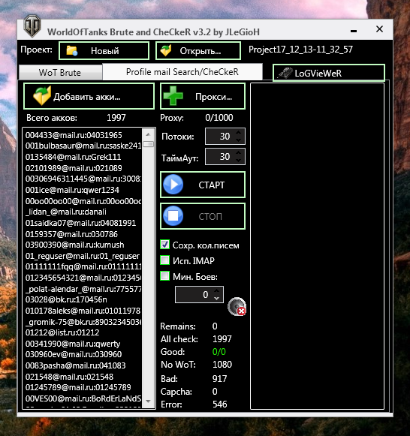Viewport: 410px width, 436px height.
Task: Click the blue СТОП stop icon
Action: (173, 216)
